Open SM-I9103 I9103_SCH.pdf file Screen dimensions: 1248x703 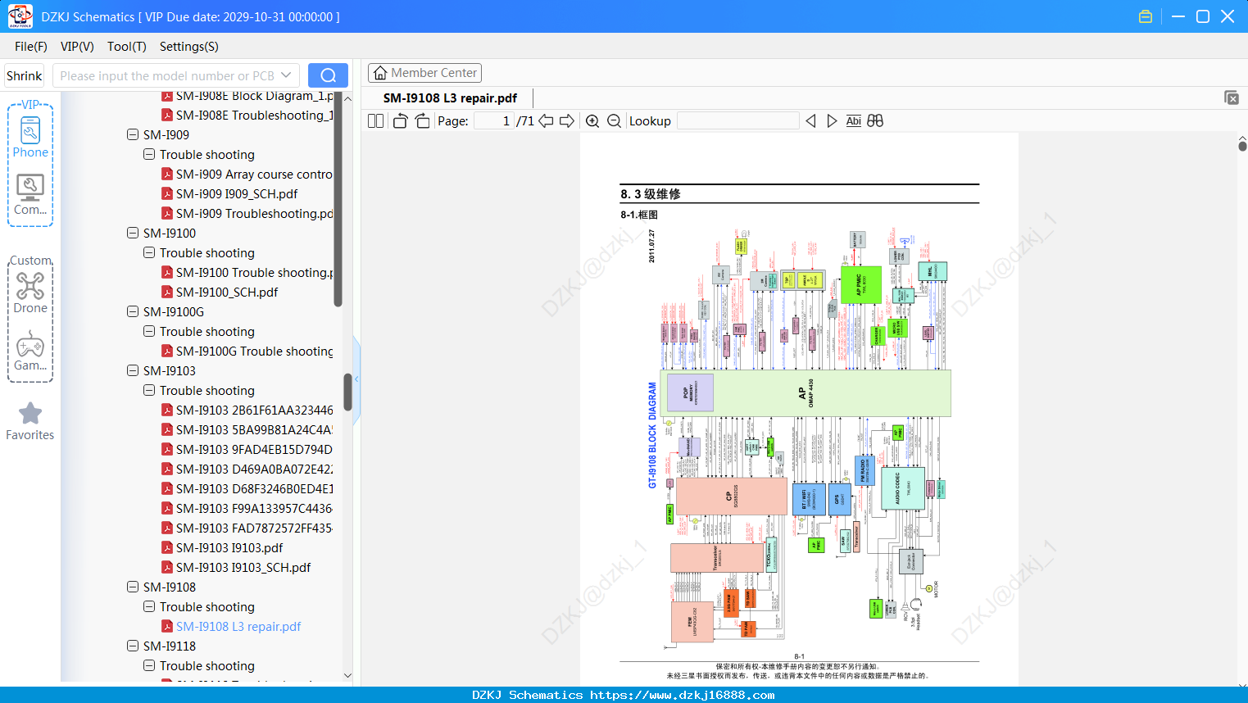(243, 568)
